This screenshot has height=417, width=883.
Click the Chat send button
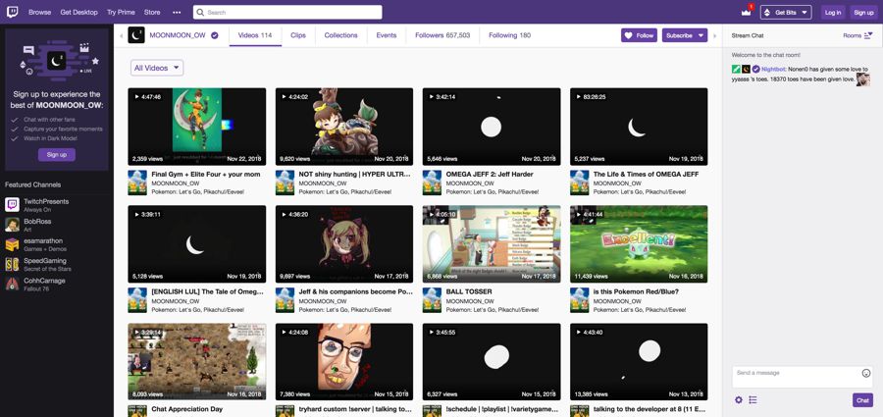pyautogui.click(x=862, y=400)
